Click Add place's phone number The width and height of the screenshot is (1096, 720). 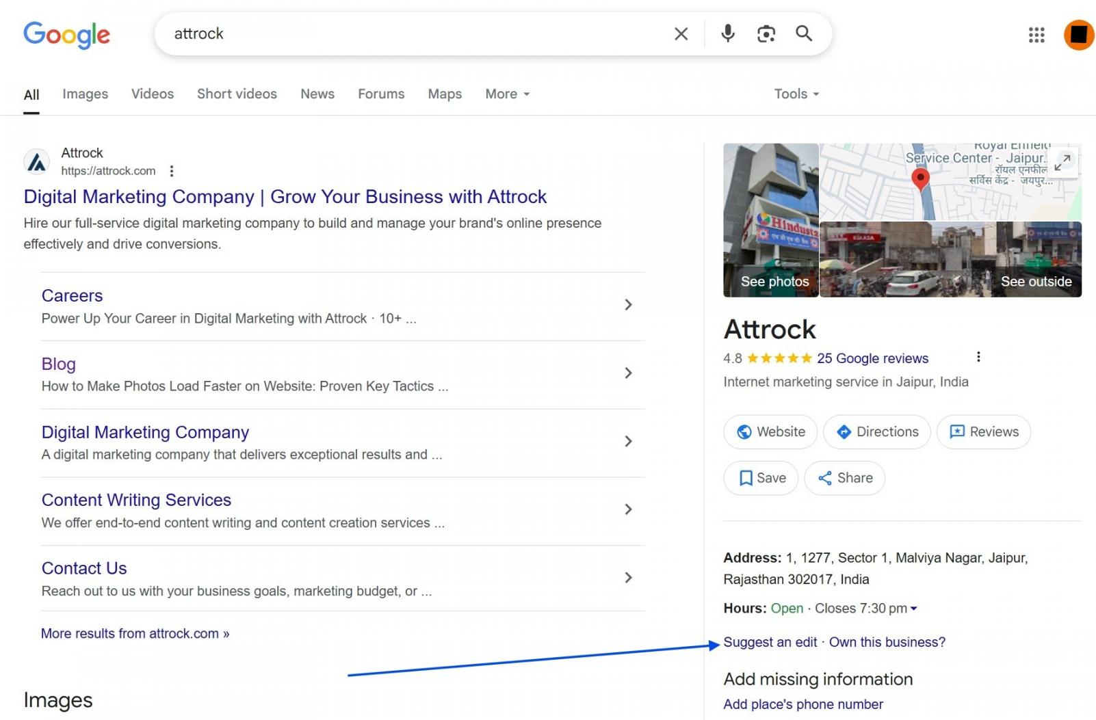pos(803,704)
